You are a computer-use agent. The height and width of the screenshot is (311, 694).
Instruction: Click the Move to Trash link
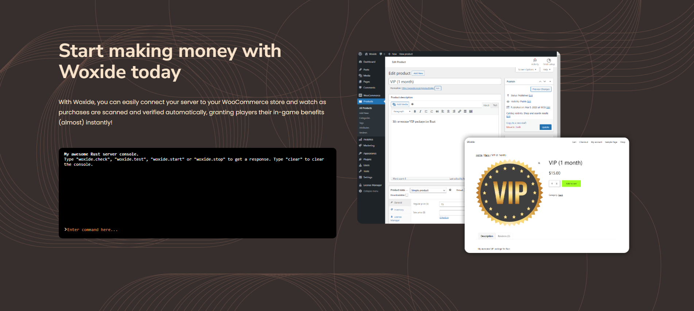pos(513,127)
